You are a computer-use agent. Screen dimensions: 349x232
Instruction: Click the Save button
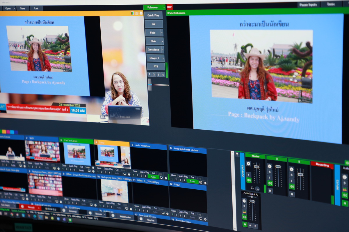point(22,8)
